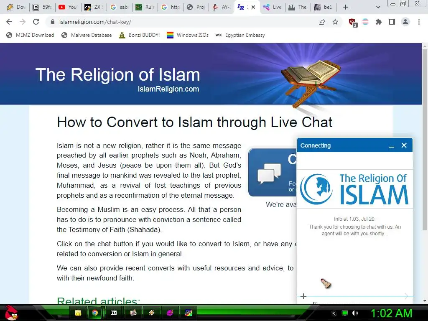The width and height of the screenshot is (428, 321).
Task: Bookmark this page with the star icon
Action: click(x=335, y=22)
